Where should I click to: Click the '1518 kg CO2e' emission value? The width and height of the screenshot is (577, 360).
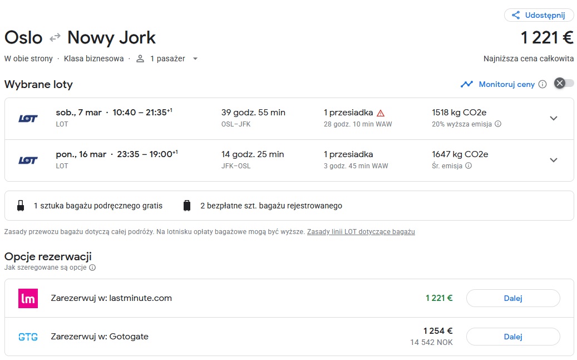[459, 113]
